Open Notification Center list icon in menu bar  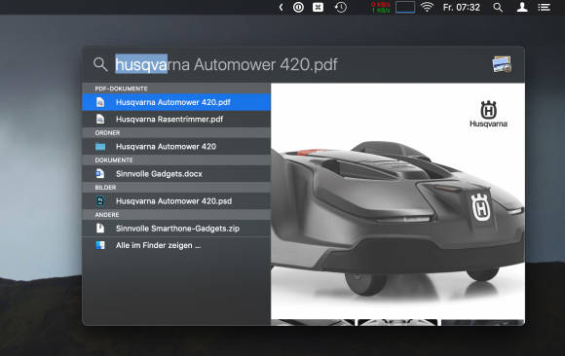[x=545, y=7]
